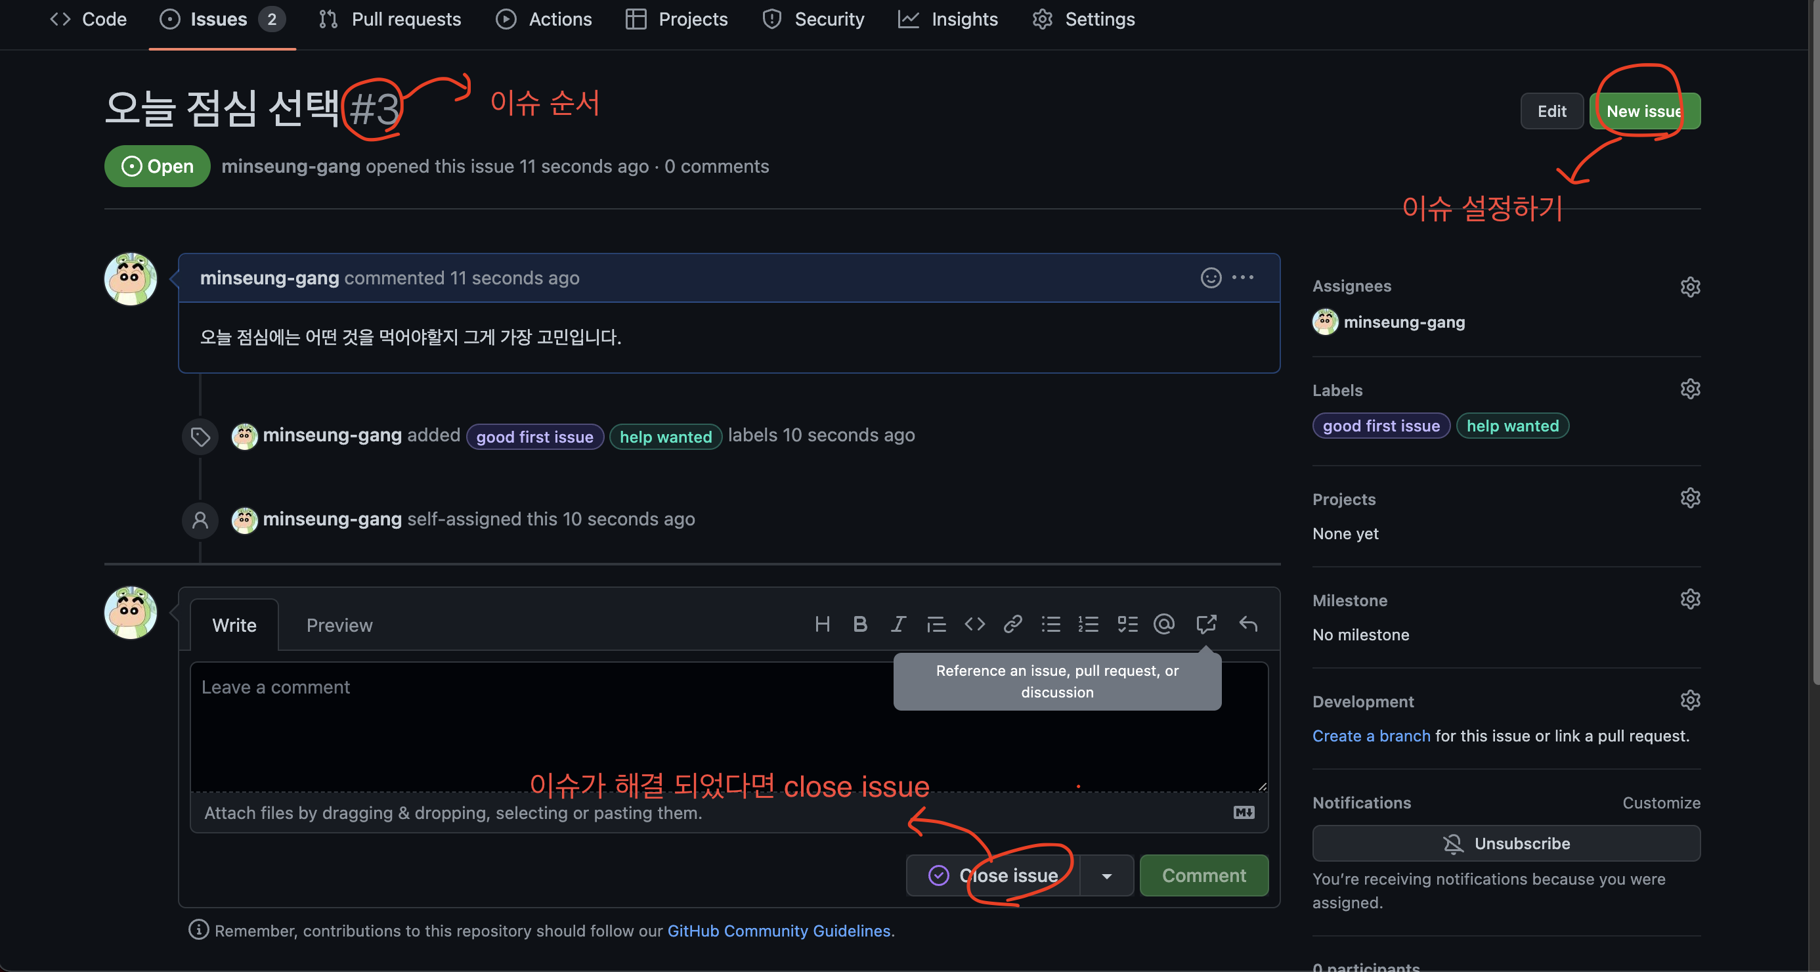This screenshot has height=972, width=1820.
Task: Toggle bold text formatting
Action: click(x=860, y=624)
